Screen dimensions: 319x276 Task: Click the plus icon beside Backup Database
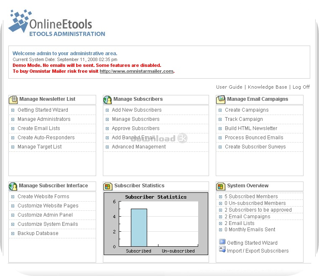point(13,233)
